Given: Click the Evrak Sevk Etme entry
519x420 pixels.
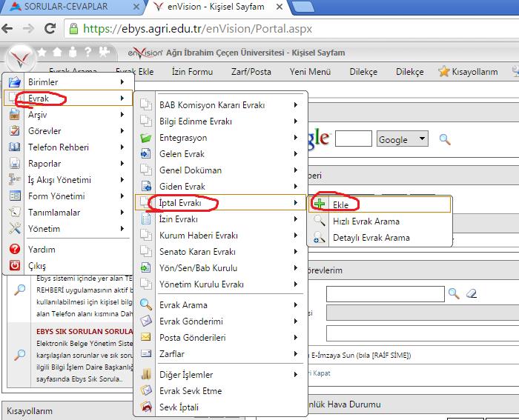Looking at the screenshot, I should 191,391.
